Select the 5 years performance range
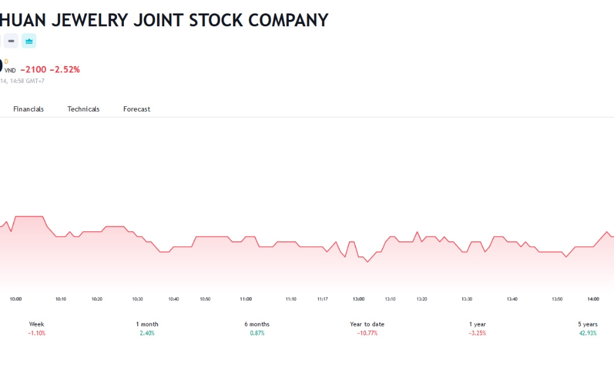This screenshot has height=368, width=614. tap(588, 328)
